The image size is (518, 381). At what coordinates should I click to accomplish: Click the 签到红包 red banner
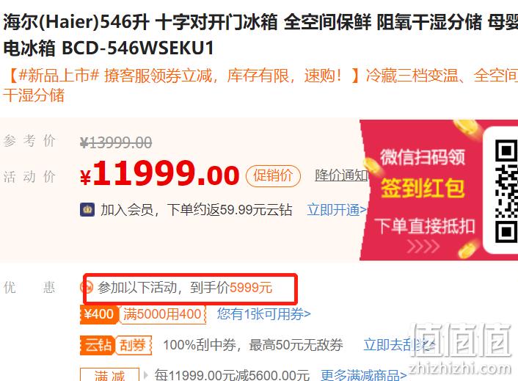422,190
